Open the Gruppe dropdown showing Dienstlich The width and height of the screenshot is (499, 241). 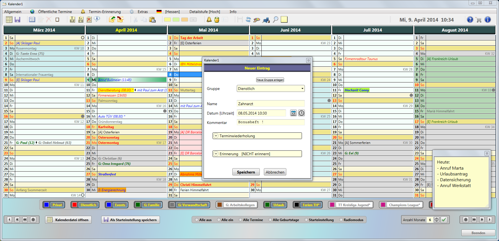[x=271, y=89]
